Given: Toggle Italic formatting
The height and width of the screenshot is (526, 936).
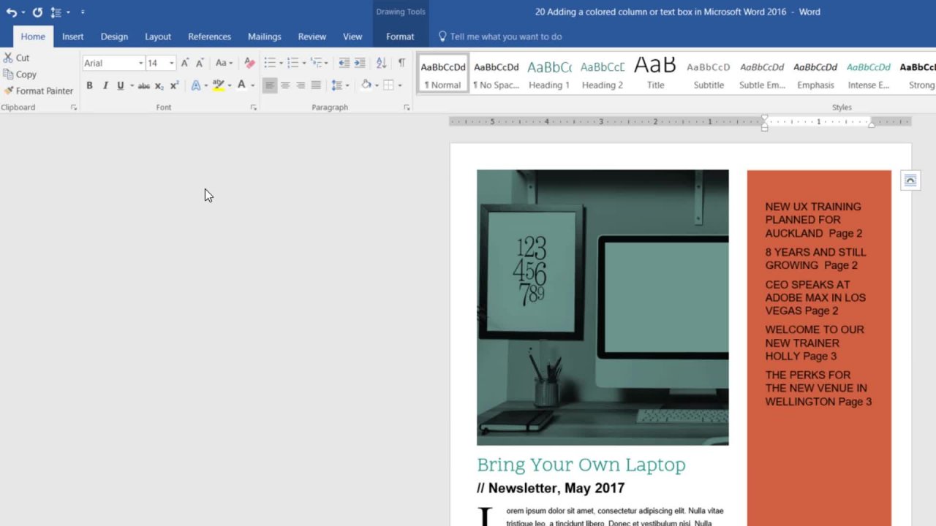Looking at the screenshot, I should tap(105, 85).
